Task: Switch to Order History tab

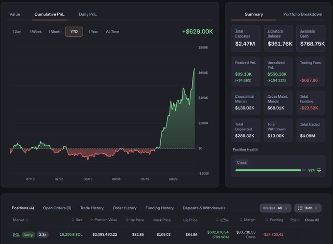Action: (x=124, y=208)
